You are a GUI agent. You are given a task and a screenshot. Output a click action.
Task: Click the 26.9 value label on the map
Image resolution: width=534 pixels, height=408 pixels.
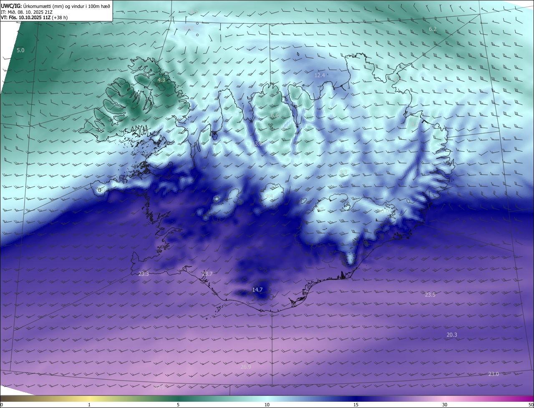[x=246, y=367]
